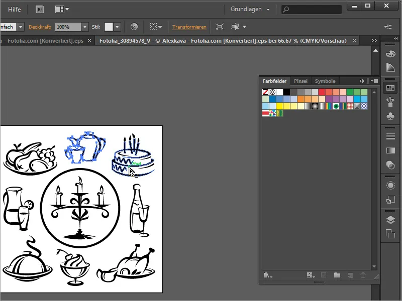The height and width of the screenshot is (301, 402).
Task: Open the Color Guide panel icon
Action: pyautogui.click(x=390, y=68)
